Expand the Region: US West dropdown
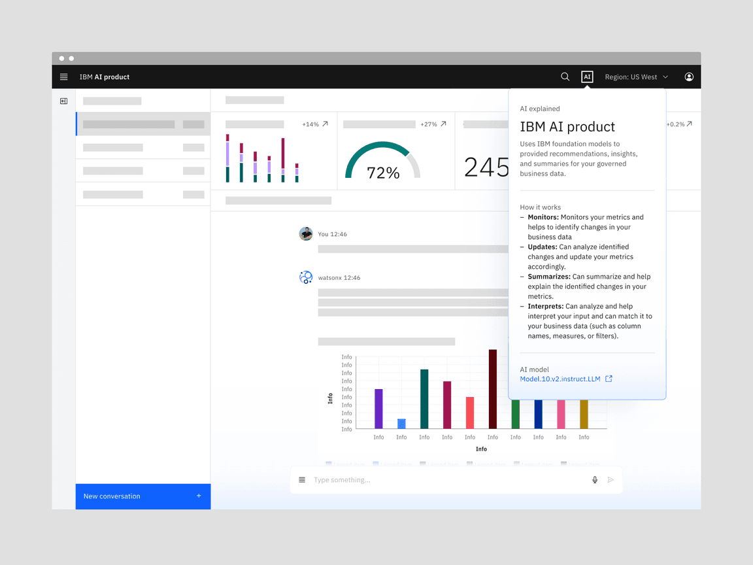753x565 pixels. (x=635, y=77)
